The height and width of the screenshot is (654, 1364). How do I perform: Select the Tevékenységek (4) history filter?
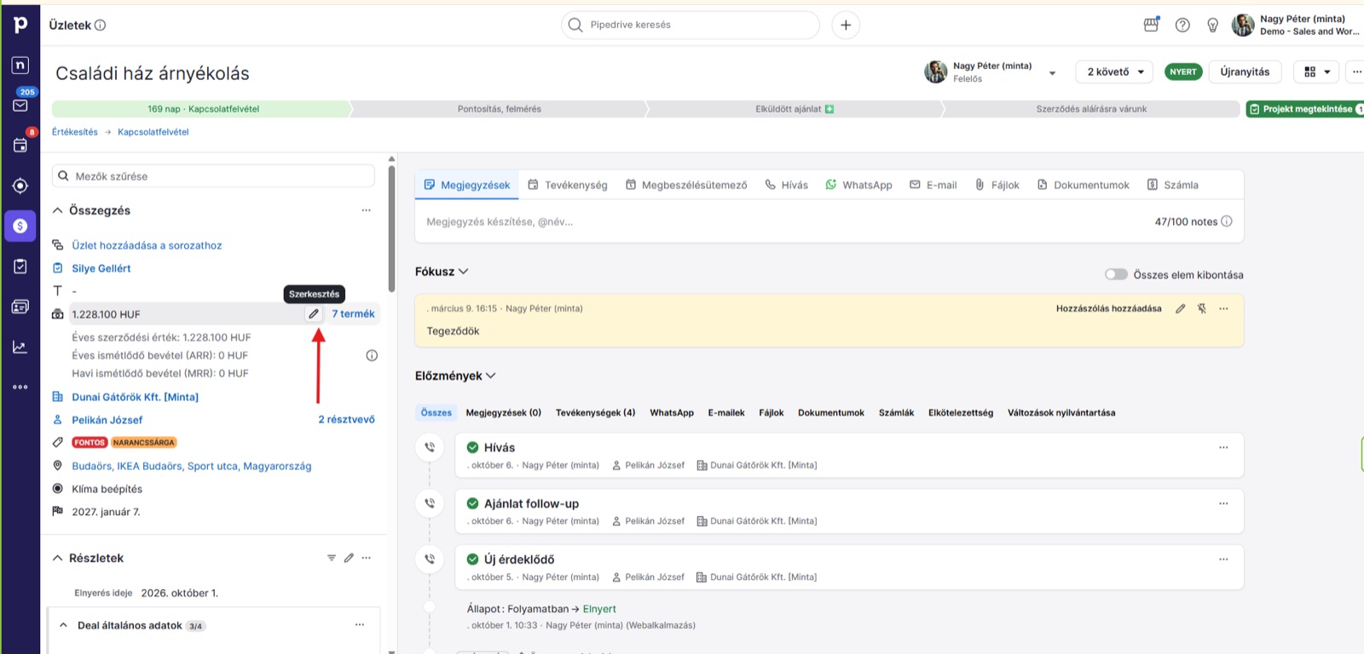click(595, 413)
